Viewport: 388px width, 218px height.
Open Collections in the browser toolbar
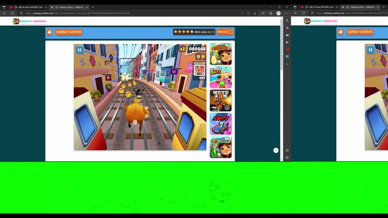point(271,13)
